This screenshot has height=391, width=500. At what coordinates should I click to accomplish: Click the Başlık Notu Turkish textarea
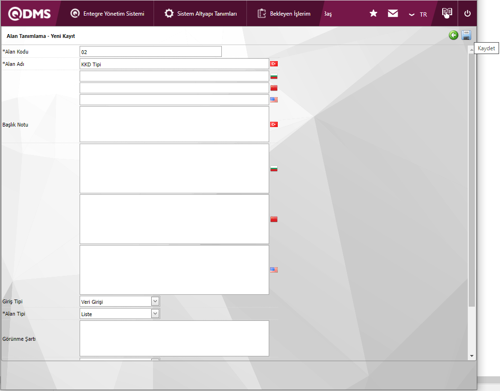[174, 124]
